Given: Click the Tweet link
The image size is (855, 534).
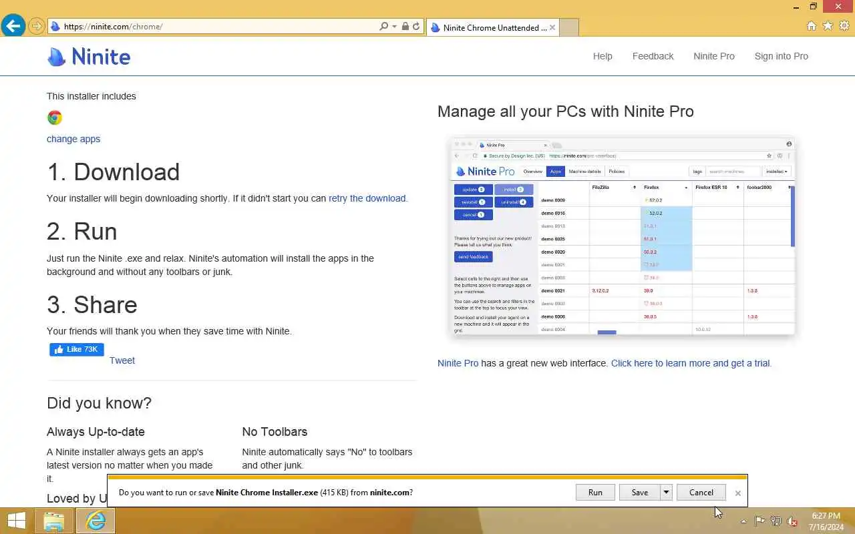Looking at the screenshot, I should click(x=122, y=360).
